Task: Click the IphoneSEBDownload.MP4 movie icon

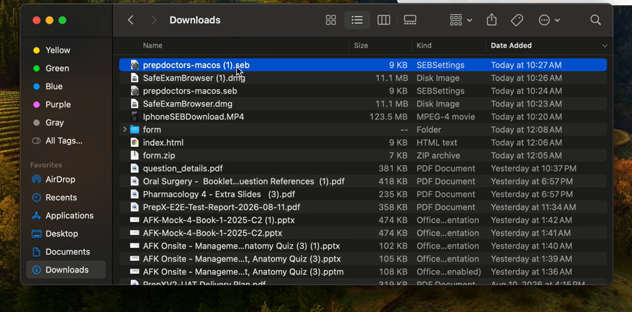Action: point(135,116)
